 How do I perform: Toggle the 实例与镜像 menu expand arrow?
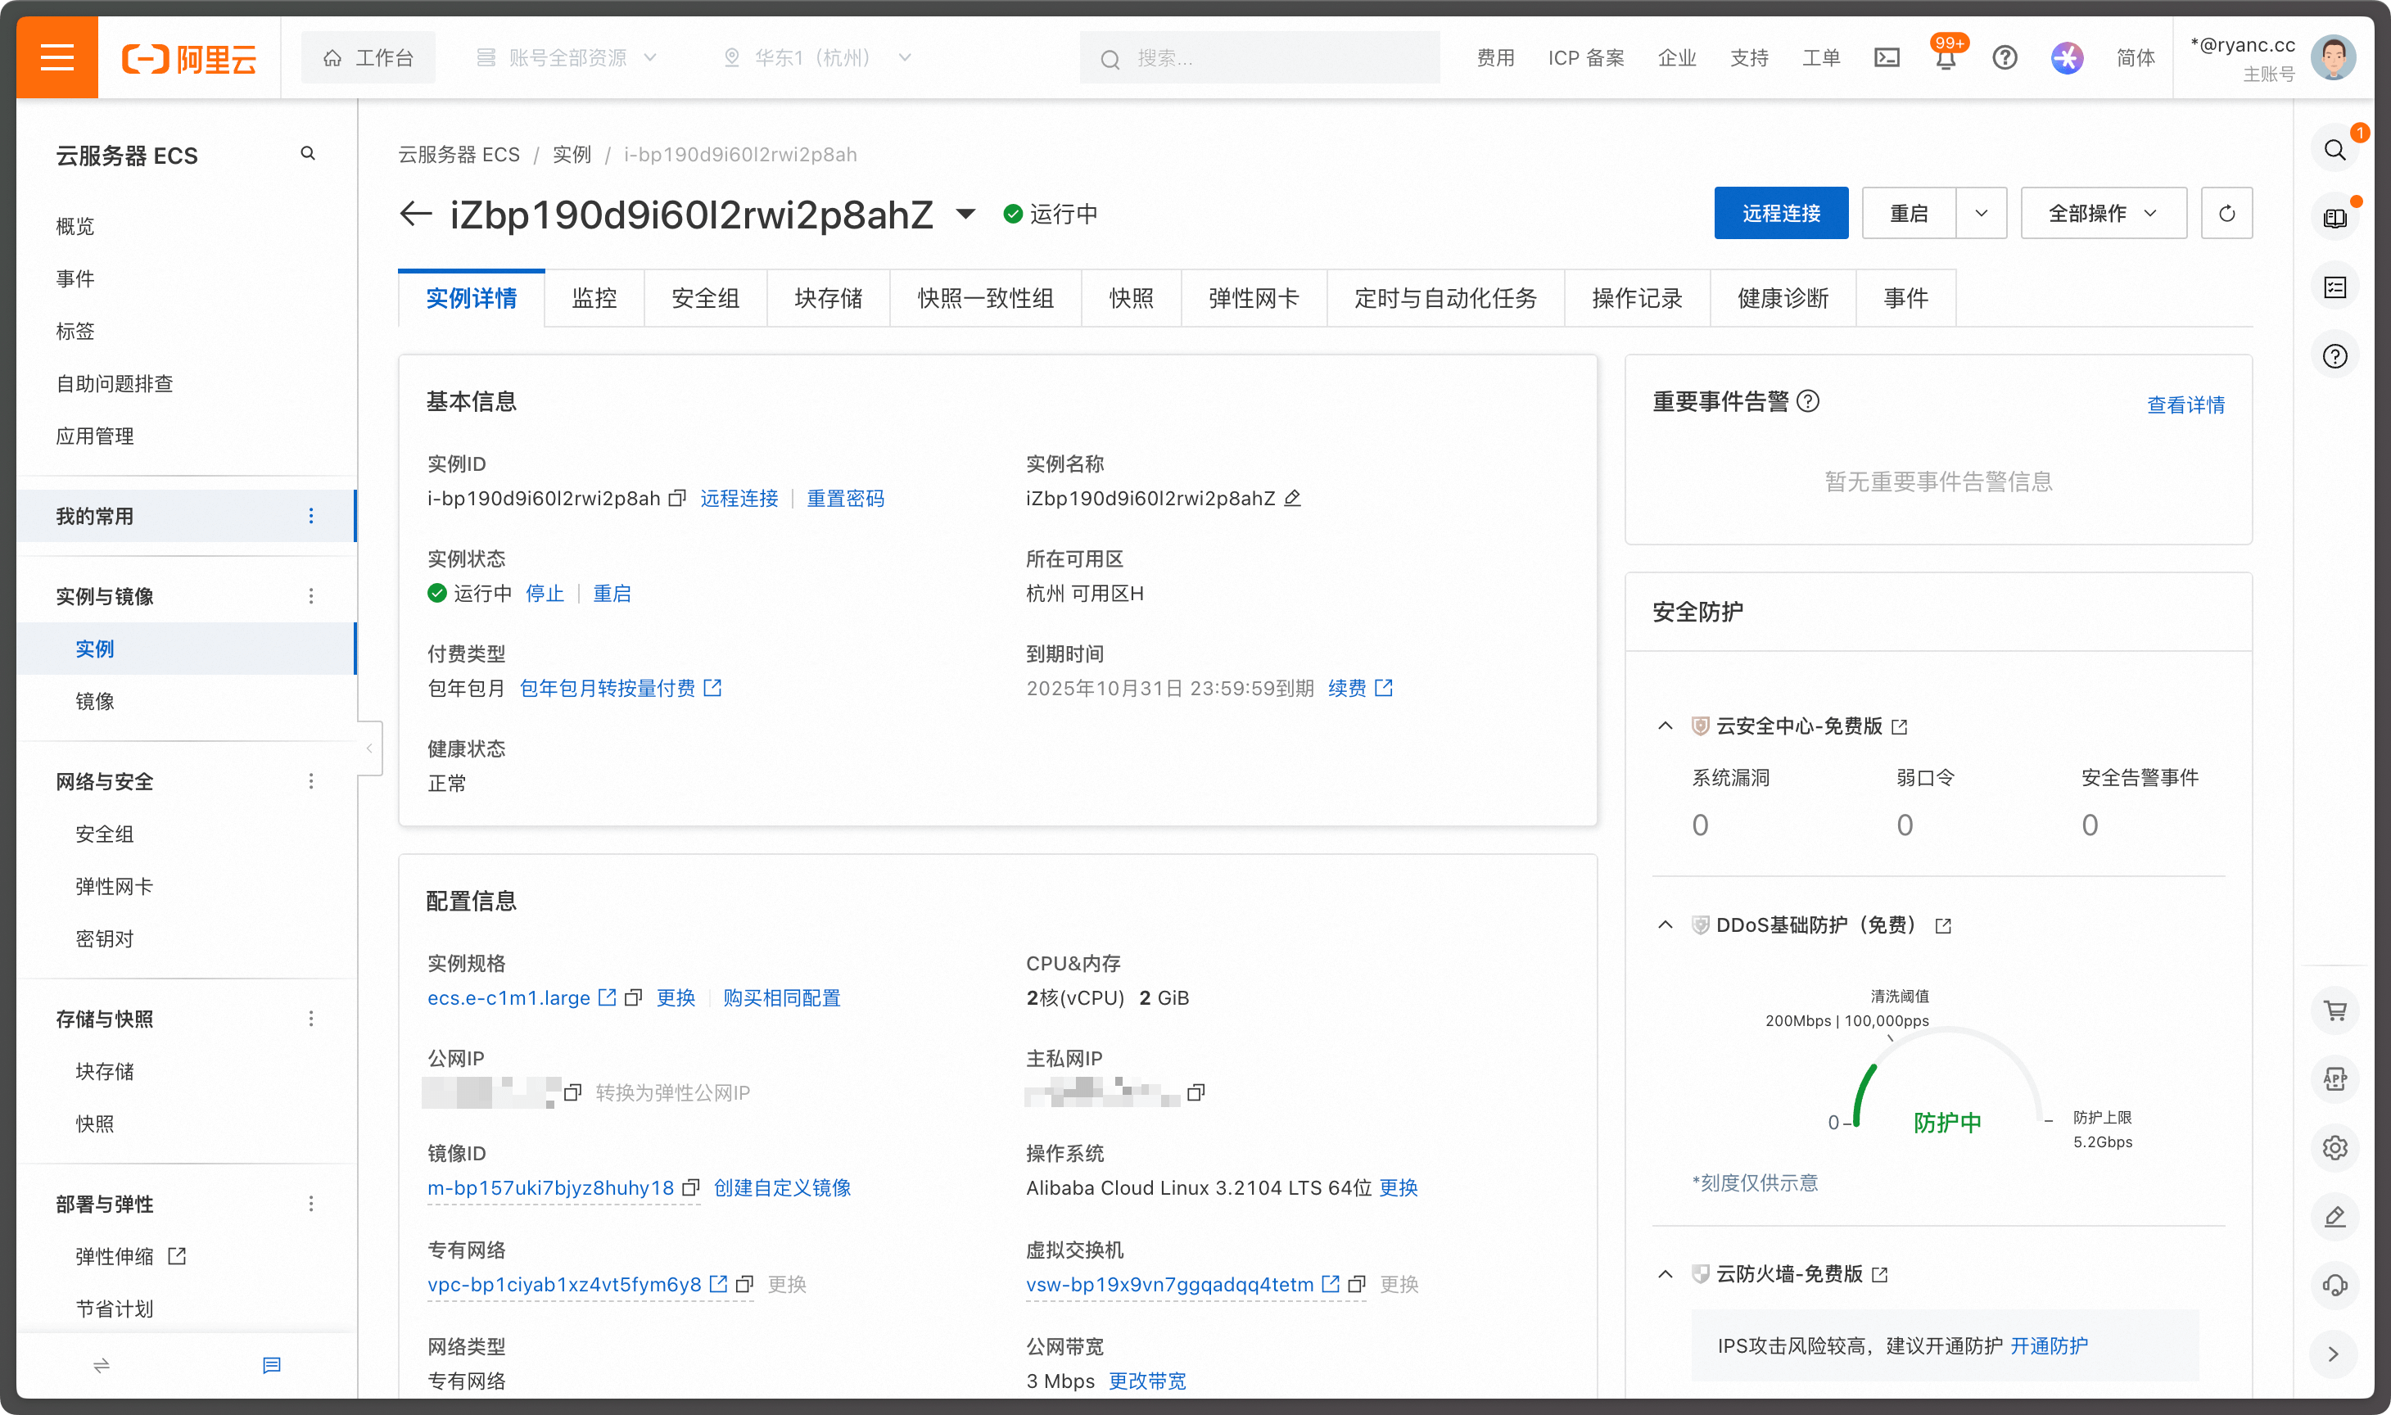[x=308, y=594]
